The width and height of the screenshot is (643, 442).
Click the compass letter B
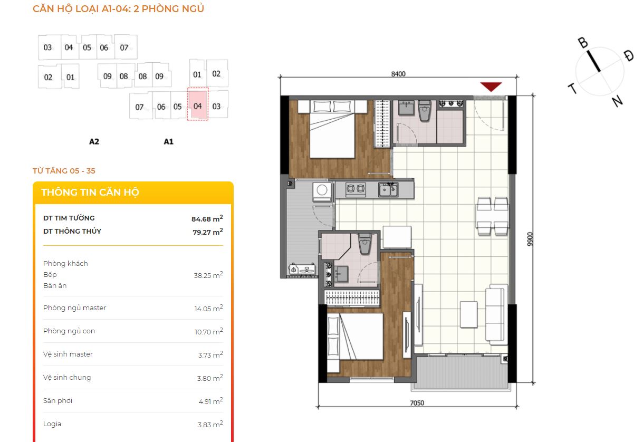582,43
